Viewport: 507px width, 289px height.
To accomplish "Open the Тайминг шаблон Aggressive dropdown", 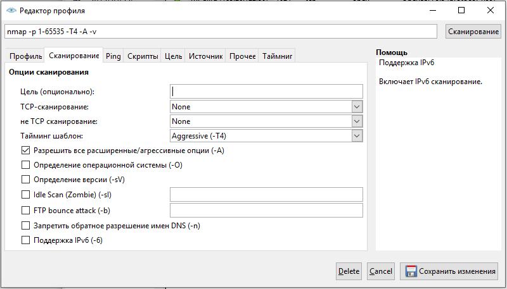I will [x=266, y=136].
